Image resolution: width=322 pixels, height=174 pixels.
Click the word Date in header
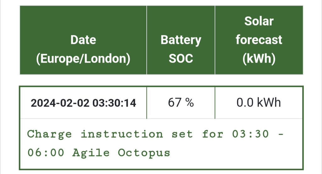83,40
